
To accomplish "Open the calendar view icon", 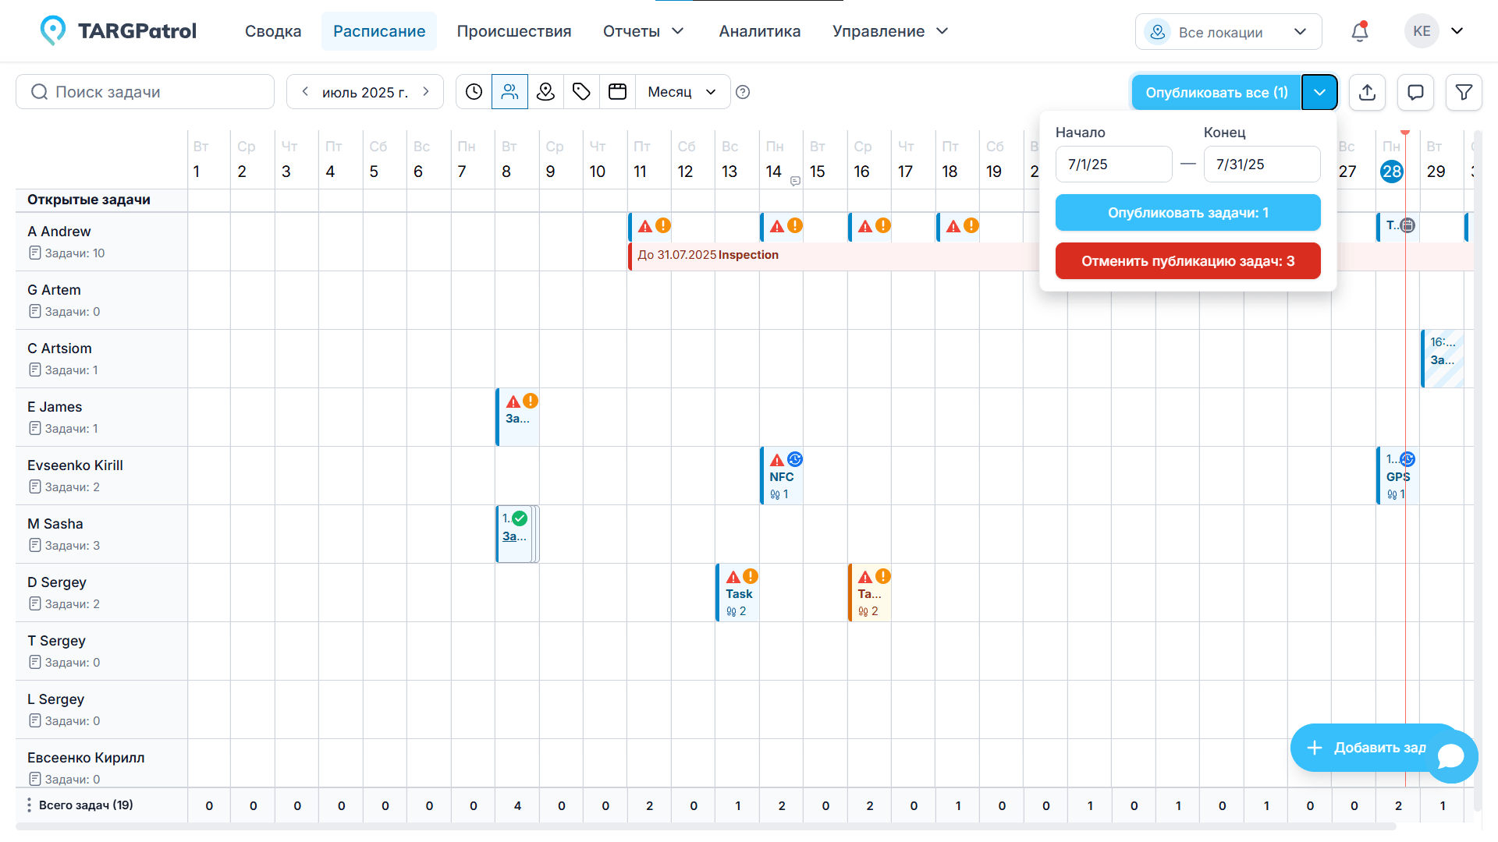I will pyautogui.click(x=617, y=91).
